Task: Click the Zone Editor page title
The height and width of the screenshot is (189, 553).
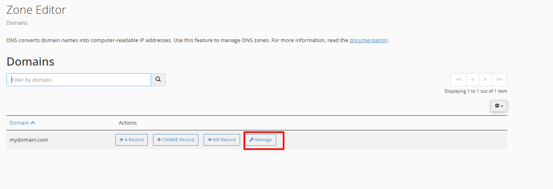Action: pos(36,9)
